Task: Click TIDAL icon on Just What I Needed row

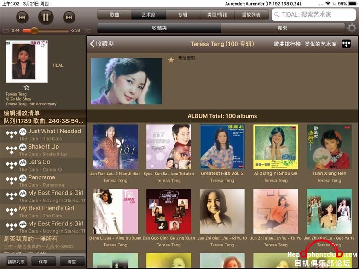Action: click(12, 134)
